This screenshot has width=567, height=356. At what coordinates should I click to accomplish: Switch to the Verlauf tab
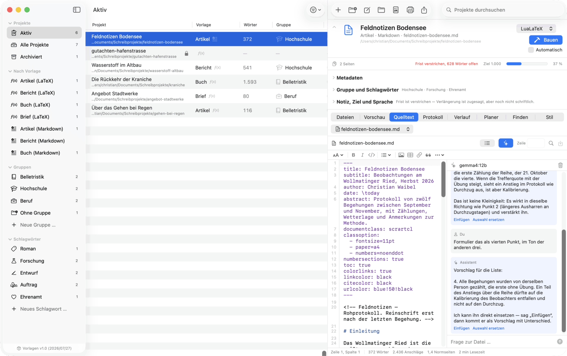point(462,117)
